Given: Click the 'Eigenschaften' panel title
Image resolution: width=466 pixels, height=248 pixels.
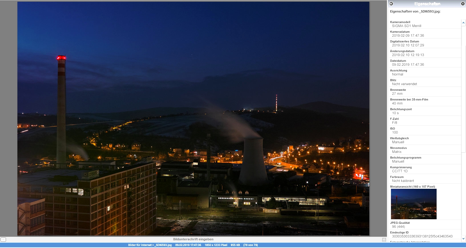Looking at the screenshot, I should pyautogui.click(x=427, y=4).
